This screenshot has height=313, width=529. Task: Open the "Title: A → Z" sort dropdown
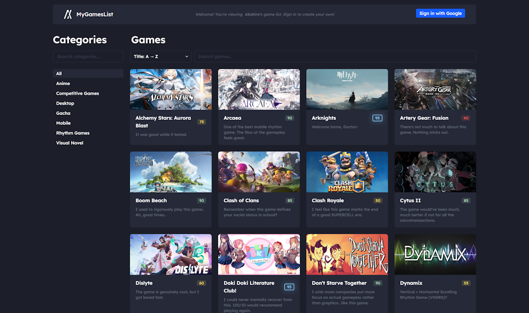[x=160, y=56]
